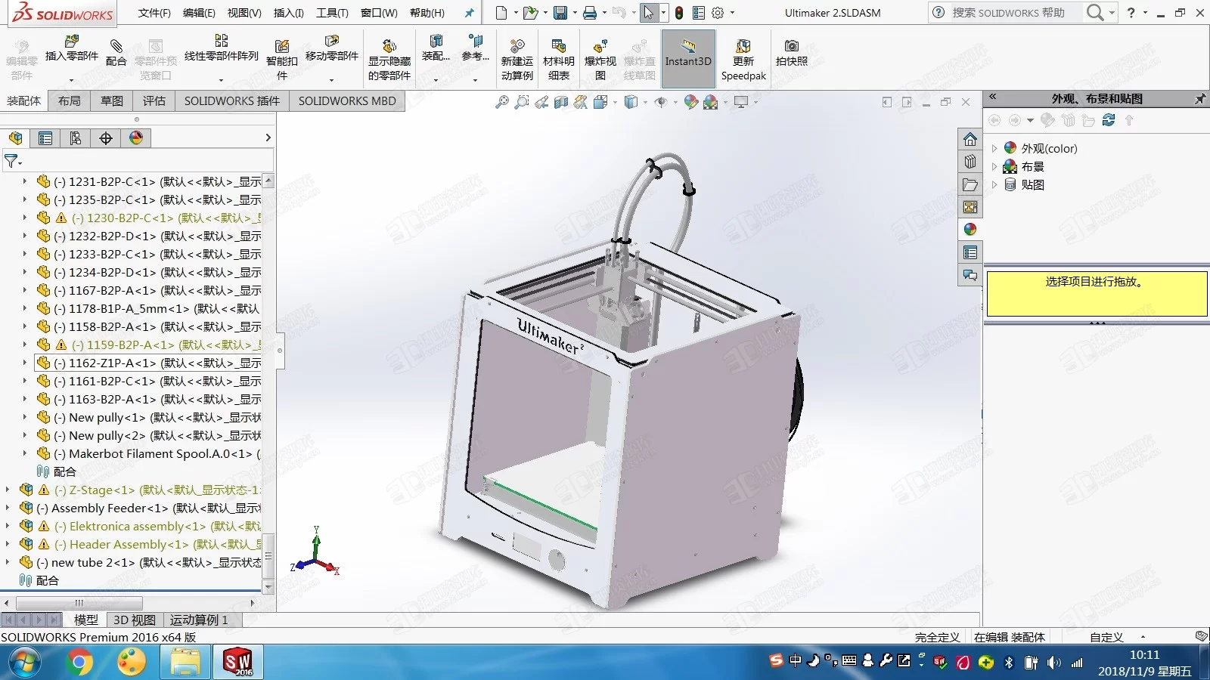Viewport: 1210px width, 680px height.
Task: Open Options gear icon
Action: (x=718, y=13)
